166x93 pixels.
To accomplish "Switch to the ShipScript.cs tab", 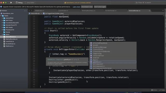I will [39, 11].
